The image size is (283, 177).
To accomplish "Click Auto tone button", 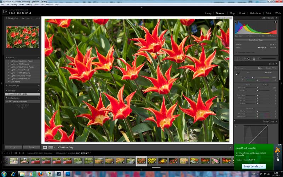I will click(x=265, y=85).
